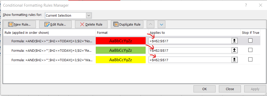Image resolution: width=267 pixels, height=96 pixels.
Task: Collapse range selector for red rule
Action: coord(234,41)
